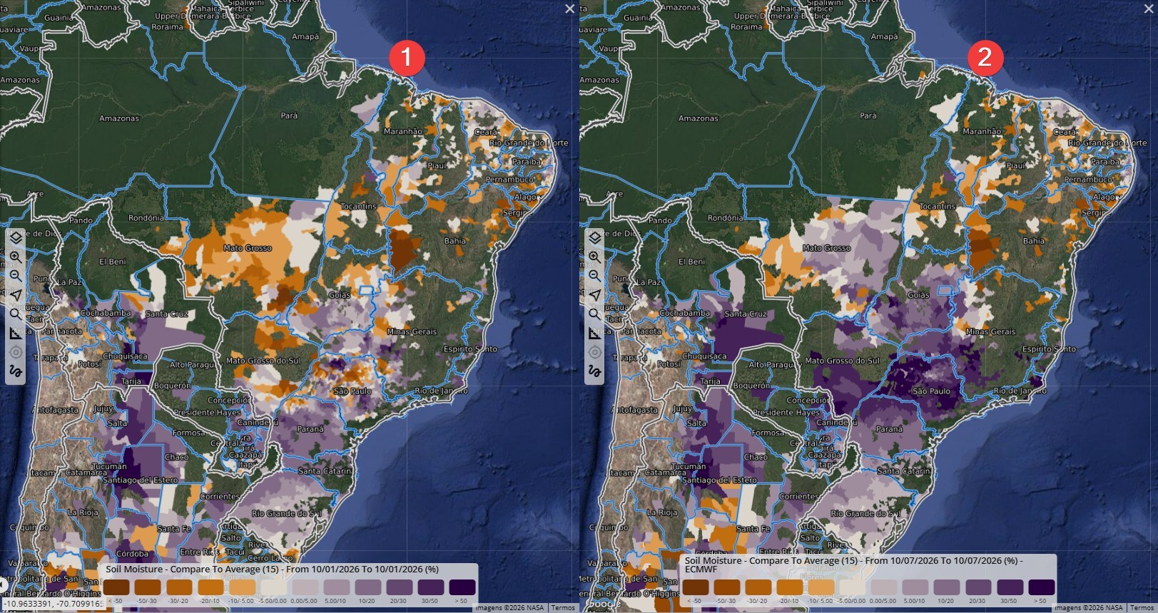Open Termos link on left map
The image size is (1158, 613).
click(563, 608)
